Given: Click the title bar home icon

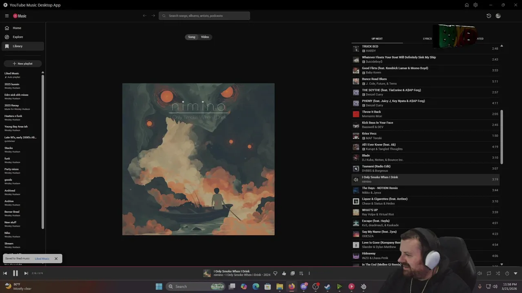Looking at the screenshot, I should coord(467,5).
